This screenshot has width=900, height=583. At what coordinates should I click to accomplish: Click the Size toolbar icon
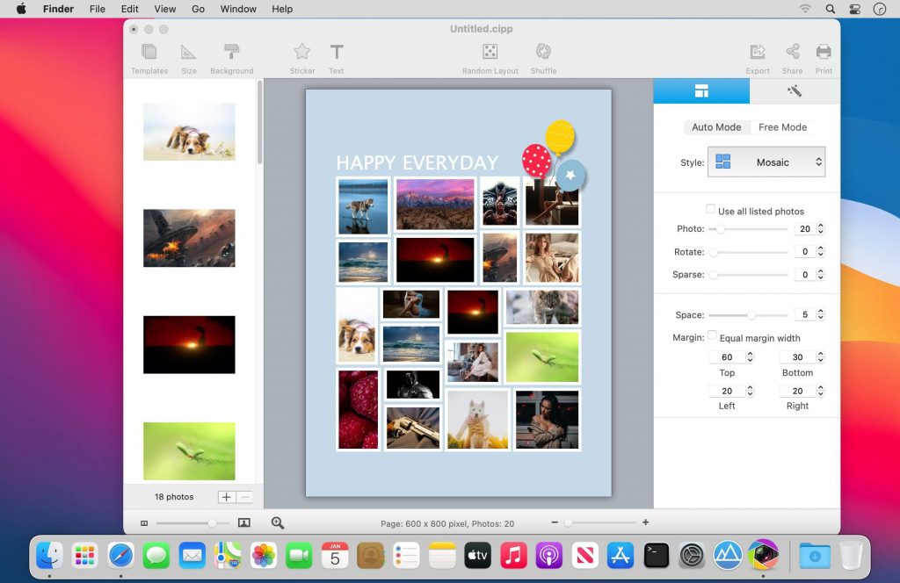click(189, 54)
